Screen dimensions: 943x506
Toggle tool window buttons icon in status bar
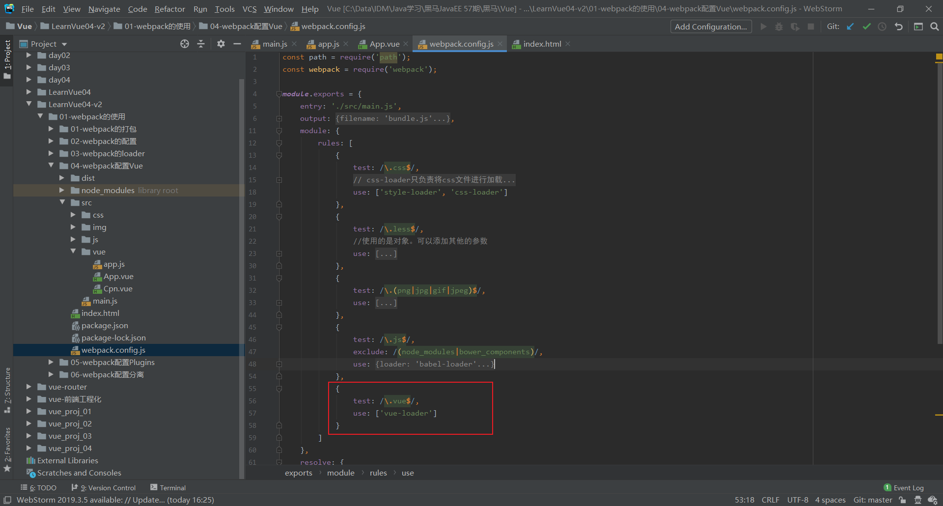7,500
